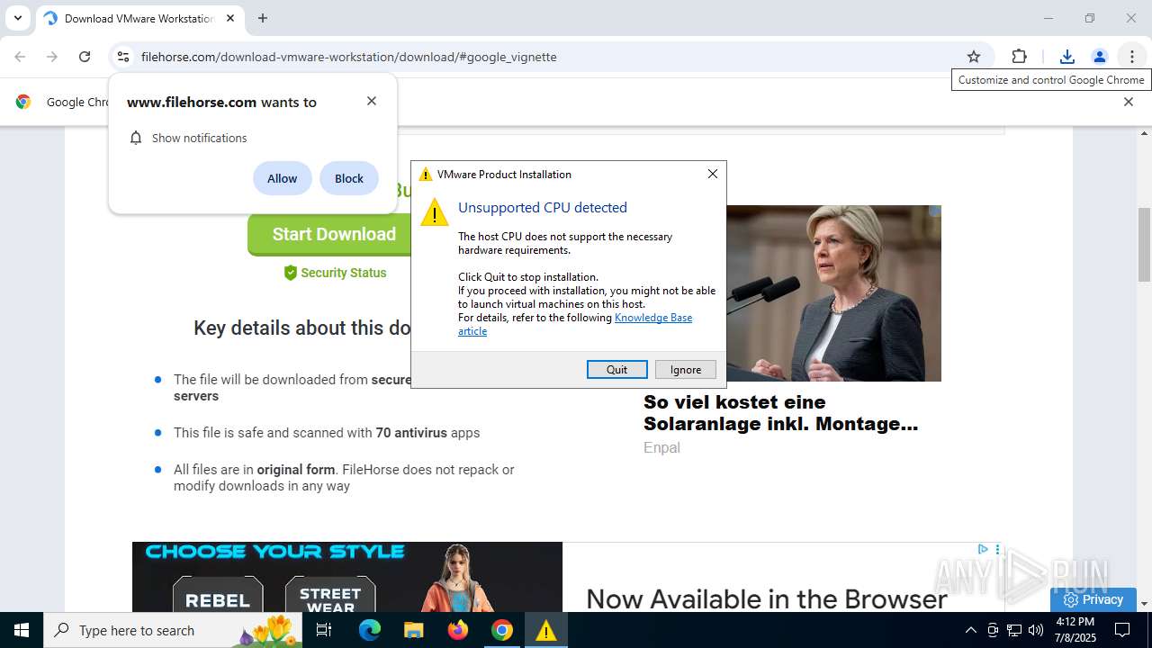Viewport: 1152px width, 648px height.
Task: Open the clock and date display
Action: (x=1075, y=630)
